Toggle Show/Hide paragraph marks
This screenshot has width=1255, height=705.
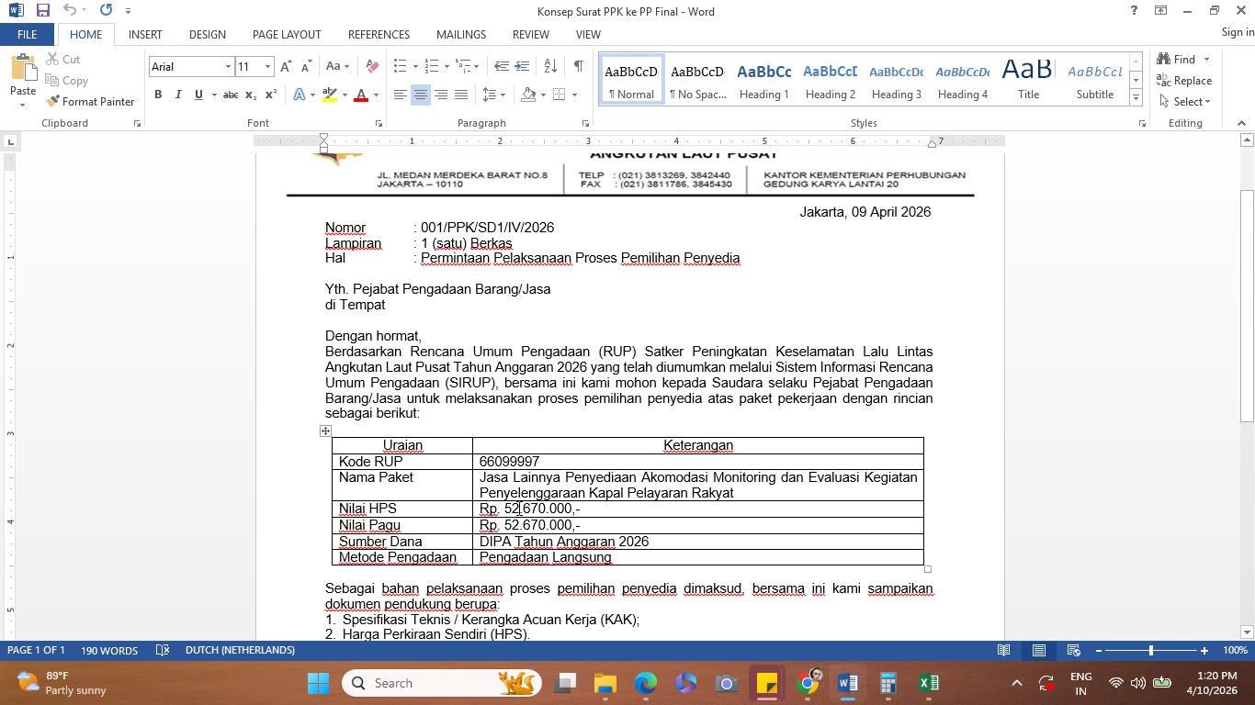[578, 66]
